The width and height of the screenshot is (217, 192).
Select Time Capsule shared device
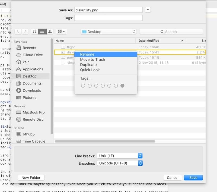coord(34,141)
